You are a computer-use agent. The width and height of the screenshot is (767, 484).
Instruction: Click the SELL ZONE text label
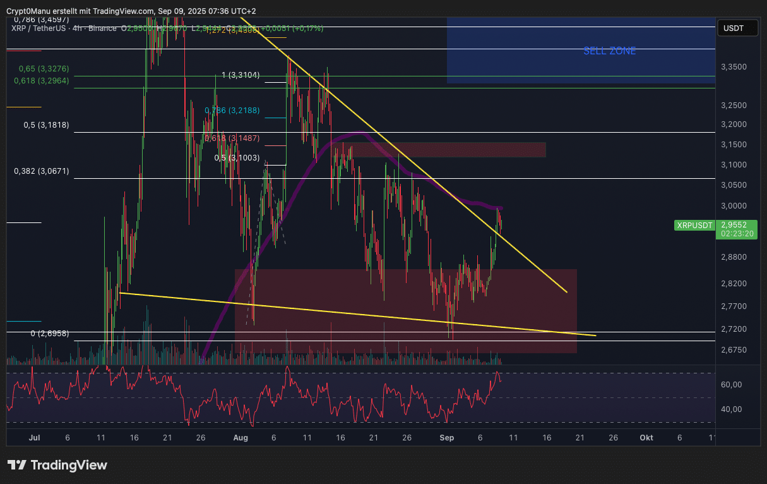click(x=609, y=51)
